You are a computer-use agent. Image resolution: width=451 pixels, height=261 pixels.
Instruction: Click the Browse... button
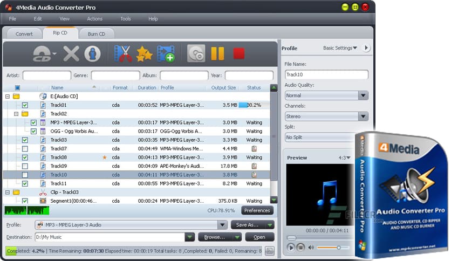[215, 237]
